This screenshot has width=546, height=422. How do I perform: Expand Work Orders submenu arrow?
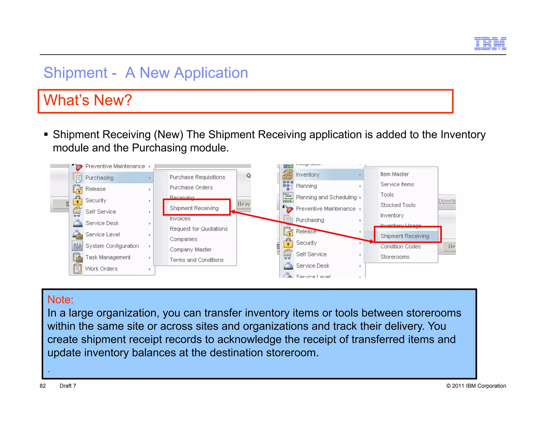(x=150, y=269)
